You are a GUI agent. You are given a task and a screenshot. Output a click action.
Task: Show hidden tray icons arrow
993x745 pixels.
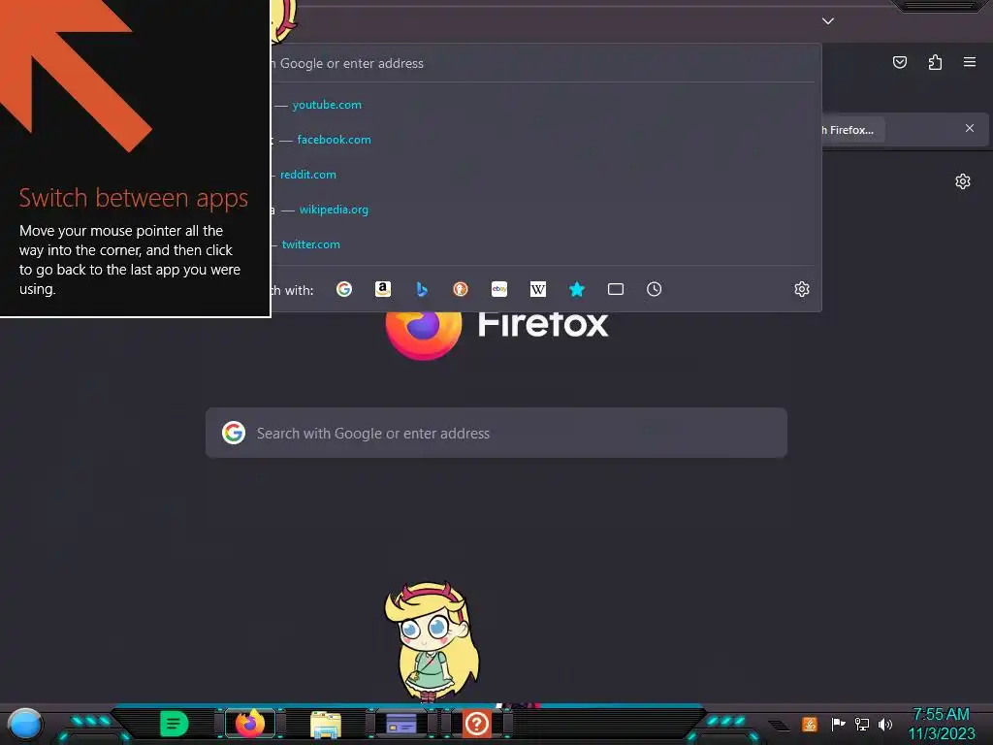pos(779,726)
